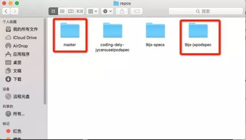Zoom the window with the green button
246x140 pixels.
pos(17,3)
